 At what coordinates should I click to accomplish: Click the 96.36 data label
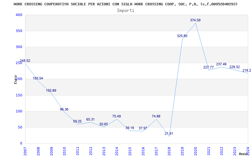click(64, 109)
